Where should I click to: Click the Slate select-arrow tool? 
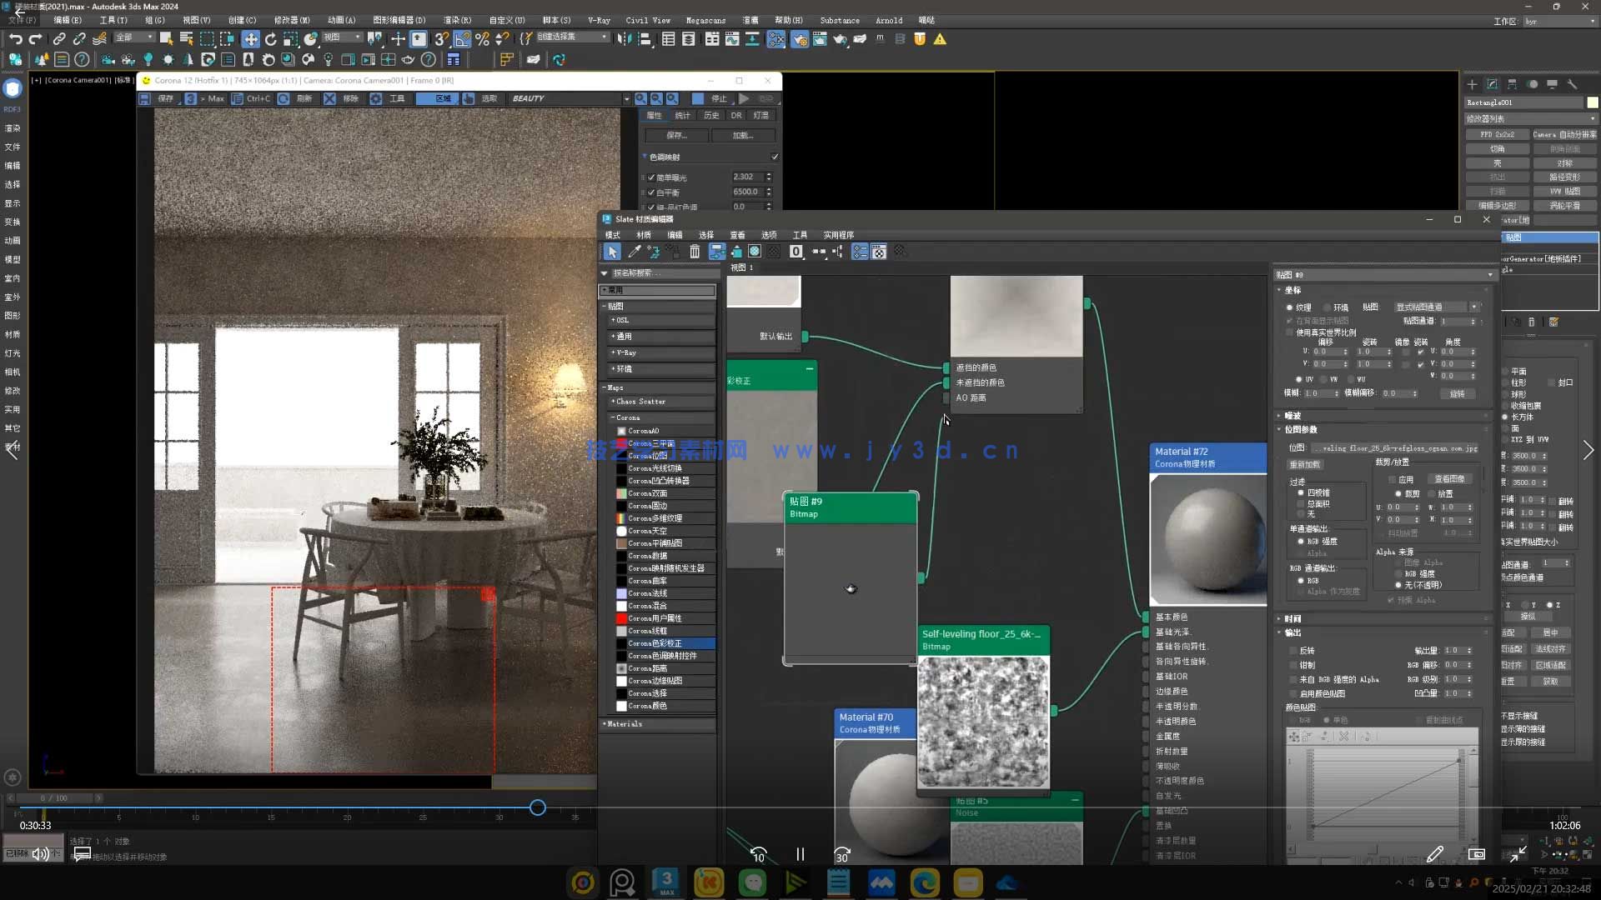612,252
